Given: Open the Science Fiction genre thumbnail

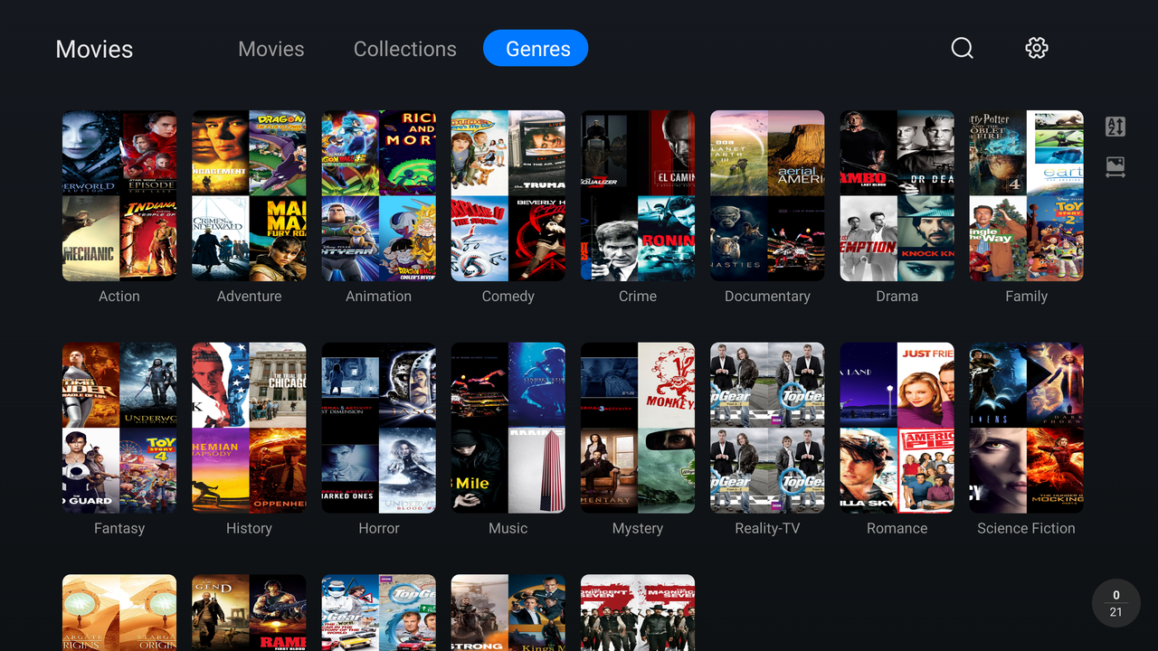Looking at the screenshot, I should tap(1026, 428).
